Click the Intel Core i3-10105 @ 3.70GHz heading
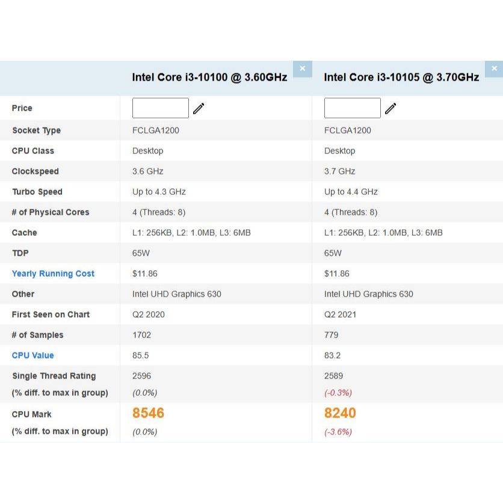The image size is (503, 503). [401, 77]
